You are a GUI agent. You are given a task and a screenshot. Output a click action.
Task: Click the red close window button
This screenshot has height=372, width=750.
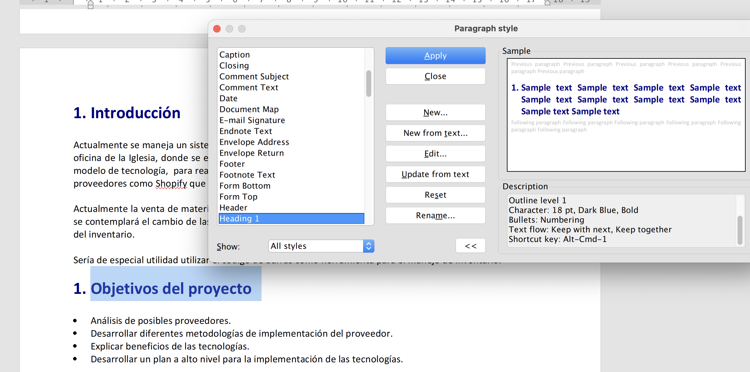[217, 29]
